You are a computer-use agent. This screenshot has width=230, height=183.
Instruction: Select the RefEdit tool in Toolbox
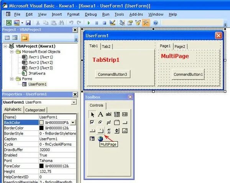click(92, 138)
